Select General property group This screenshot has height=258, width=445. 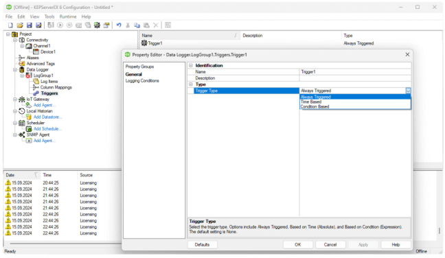134,74
